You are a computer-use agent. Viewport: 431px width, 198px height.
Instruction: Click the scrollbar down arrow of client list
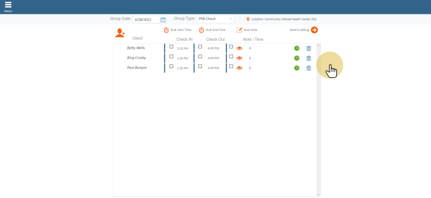(x=319, y=194)
